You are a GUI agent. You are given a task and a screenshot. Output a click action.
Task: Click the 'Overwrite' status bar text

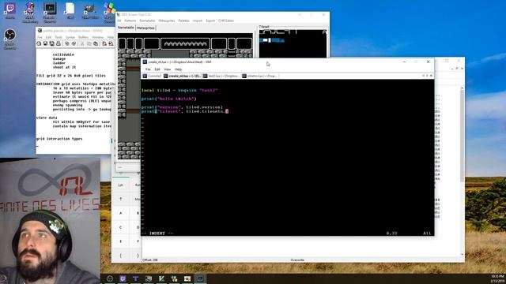coord(297,260)
